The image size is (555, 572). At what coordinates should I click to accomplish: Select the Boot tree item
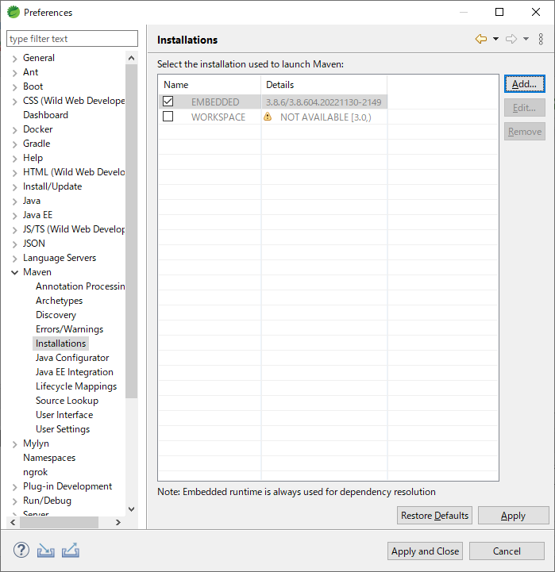(33, 86)
